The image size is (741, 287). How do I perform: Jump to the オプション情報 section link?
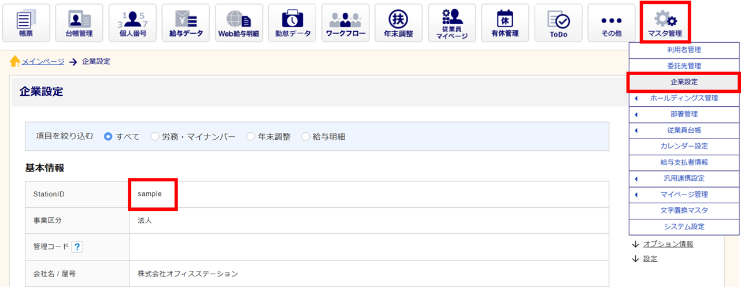click(668, 244)
